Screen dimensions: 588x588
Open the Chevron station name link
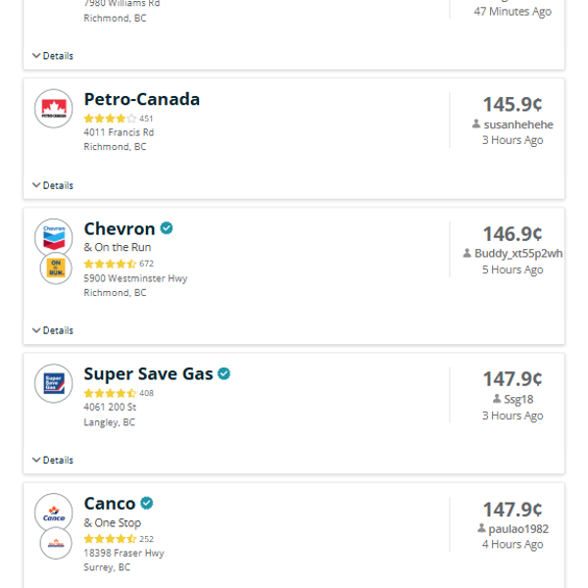[120, 228]
